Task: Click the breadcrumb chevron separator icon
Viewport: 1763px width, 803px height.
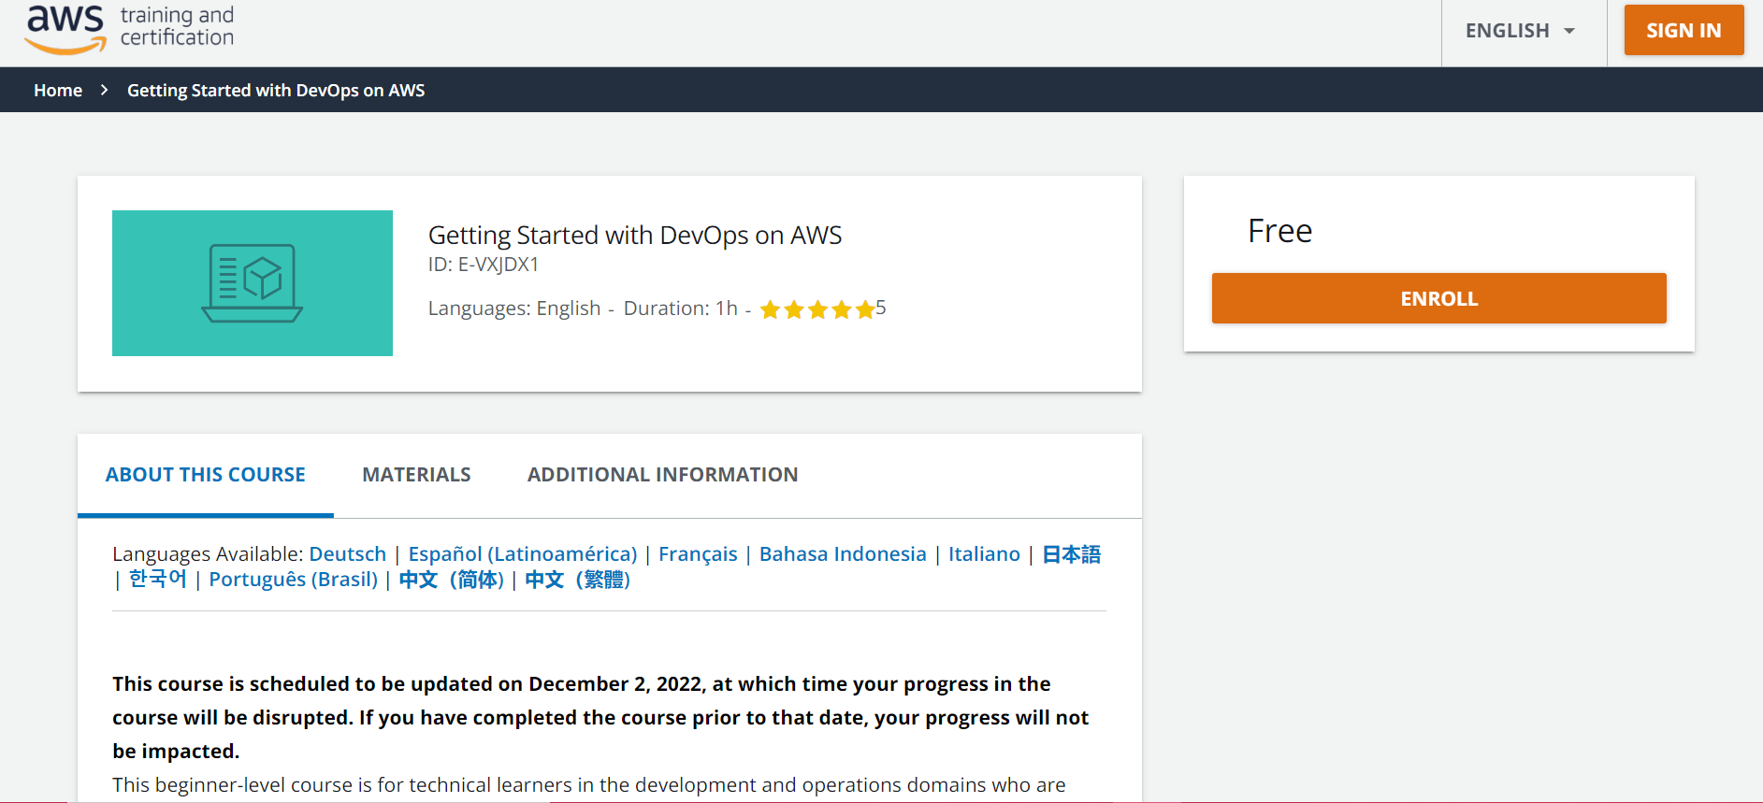Action: click(x=105, y=90)
